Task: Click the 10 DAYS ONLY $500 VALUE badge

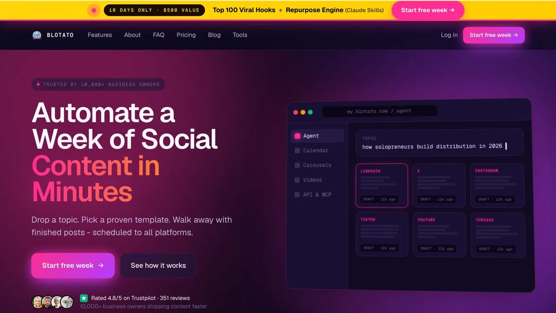Action: click(154, 10)
